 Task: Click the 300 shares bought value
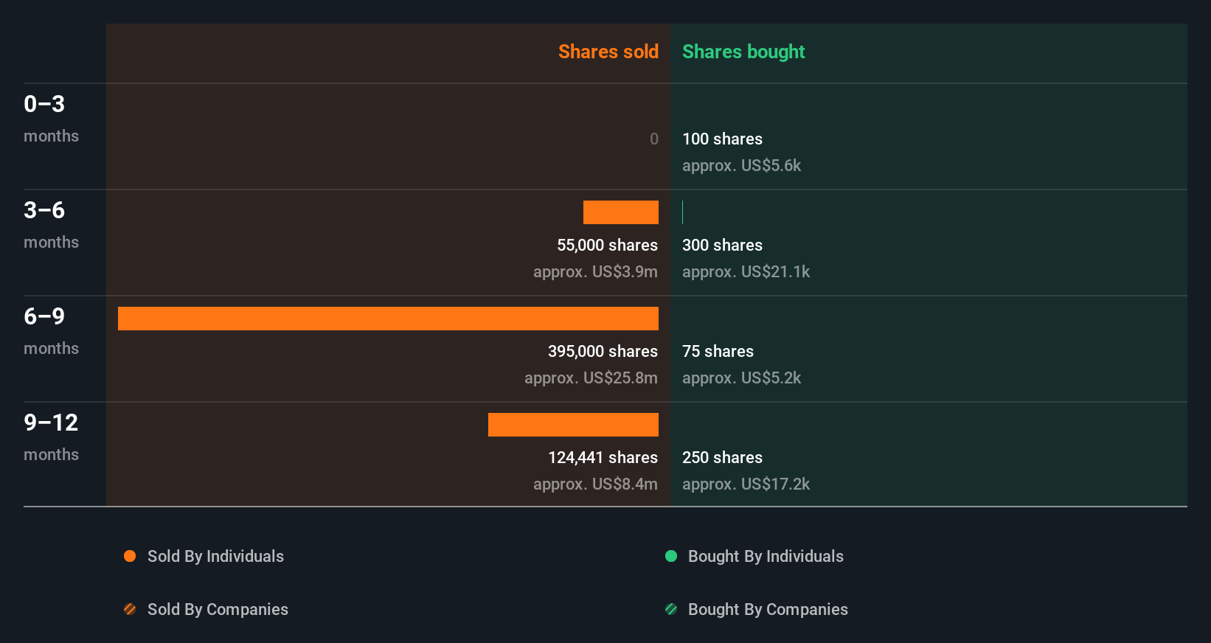(722, 245)
